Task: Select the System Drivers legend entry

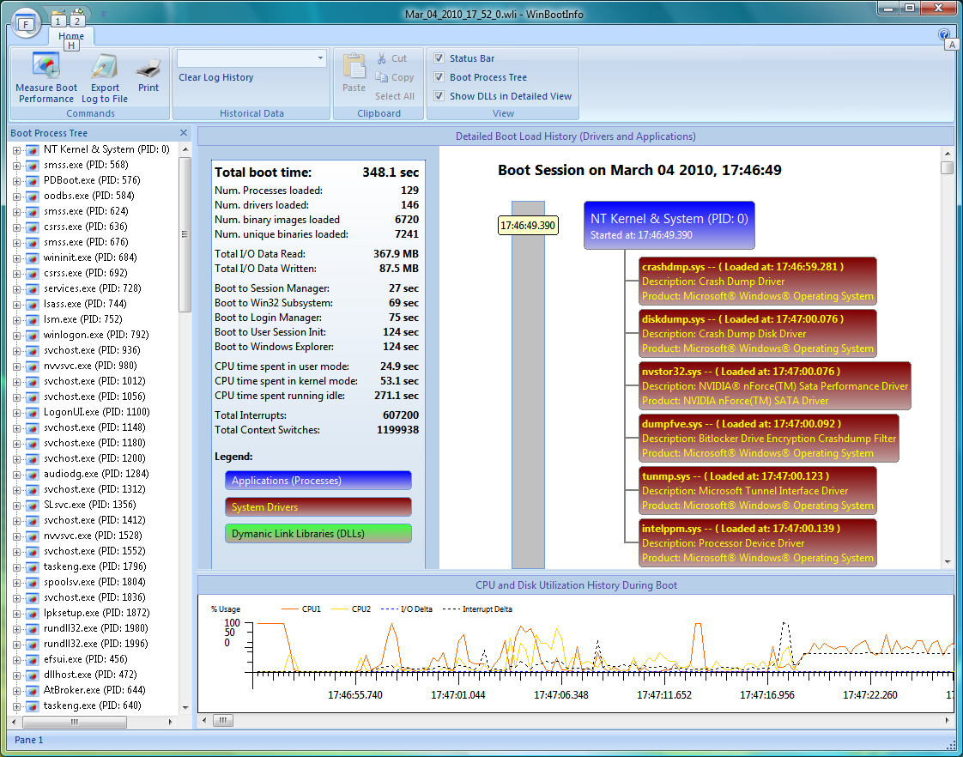Action: 318,507
